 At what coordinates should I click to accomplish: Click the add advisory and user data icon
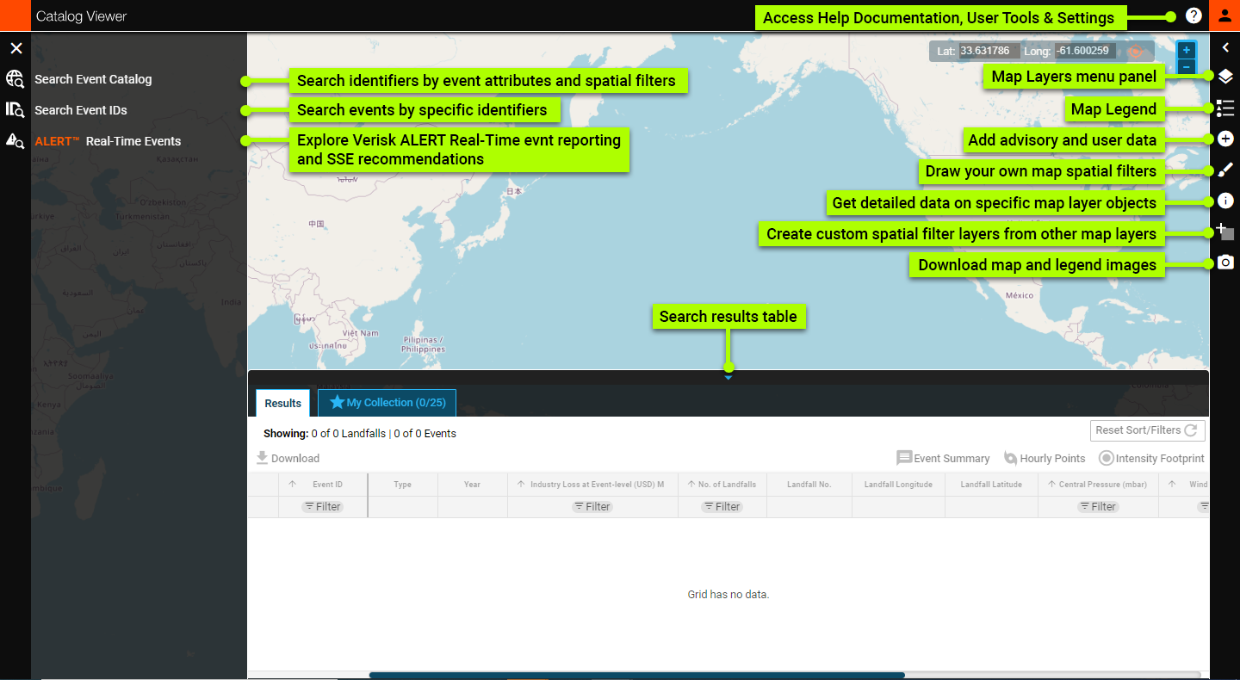click(1225, 139)
